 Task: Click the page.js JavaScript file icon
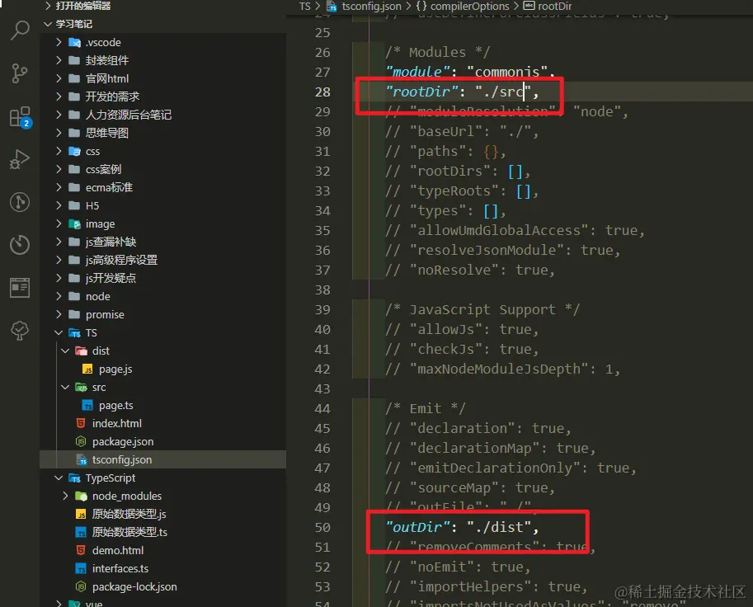point(87,369)
